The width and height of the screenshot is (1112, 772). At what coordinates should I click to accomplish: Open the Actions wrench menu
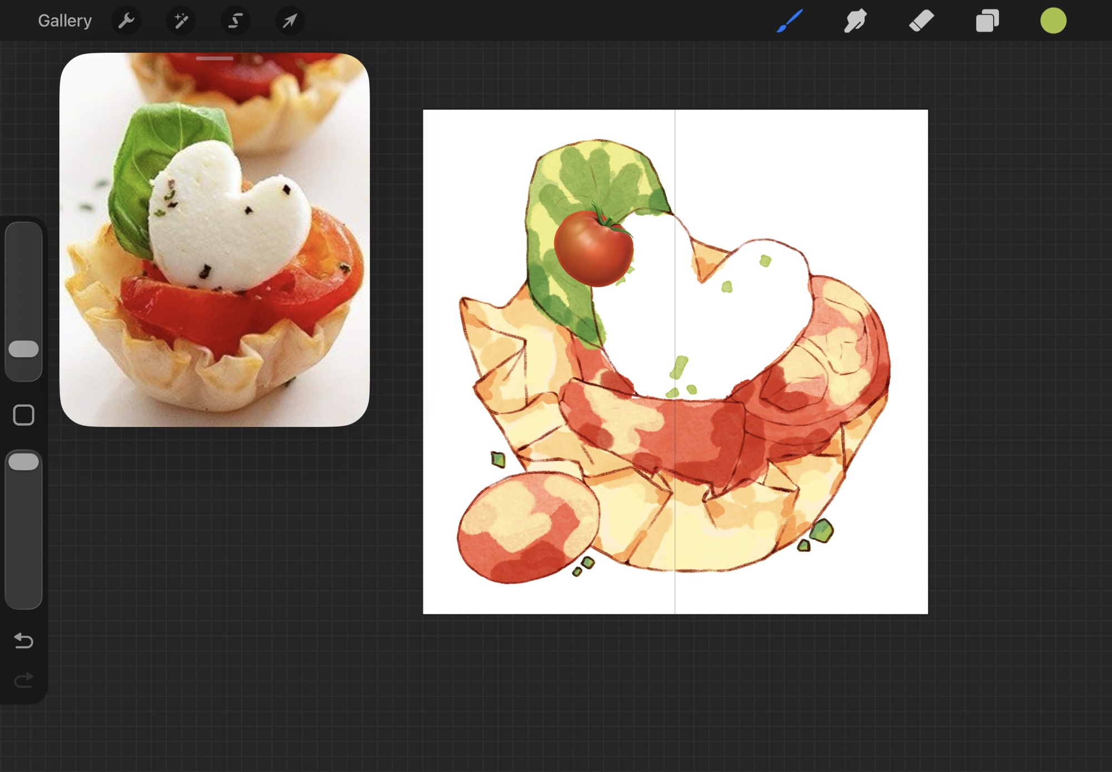point(126,21)
